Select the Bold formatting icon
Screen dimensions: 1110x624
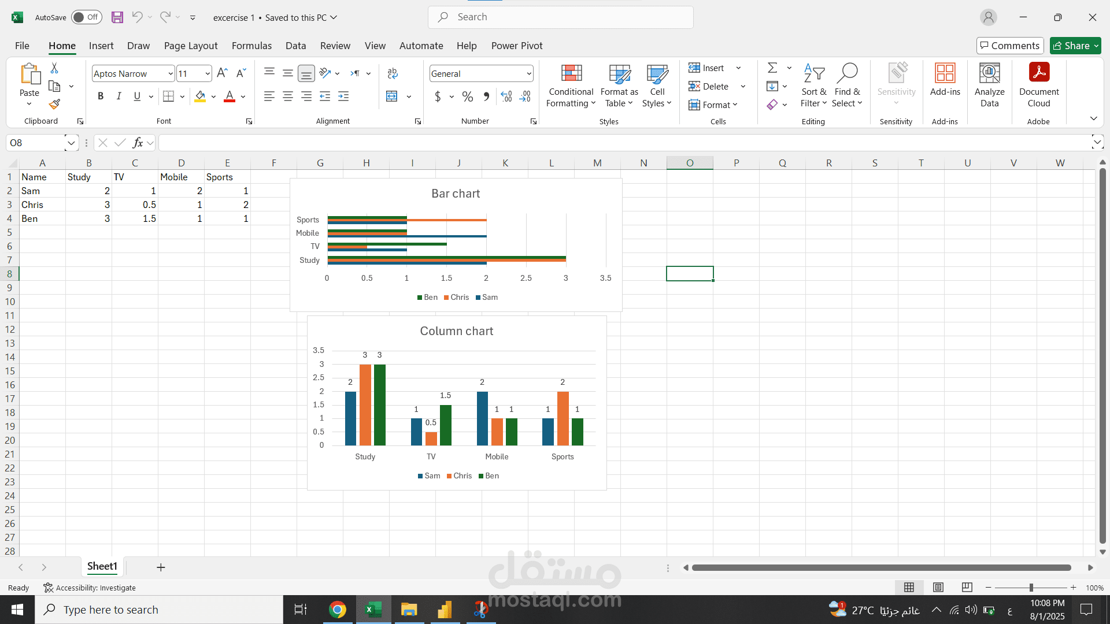100,96
